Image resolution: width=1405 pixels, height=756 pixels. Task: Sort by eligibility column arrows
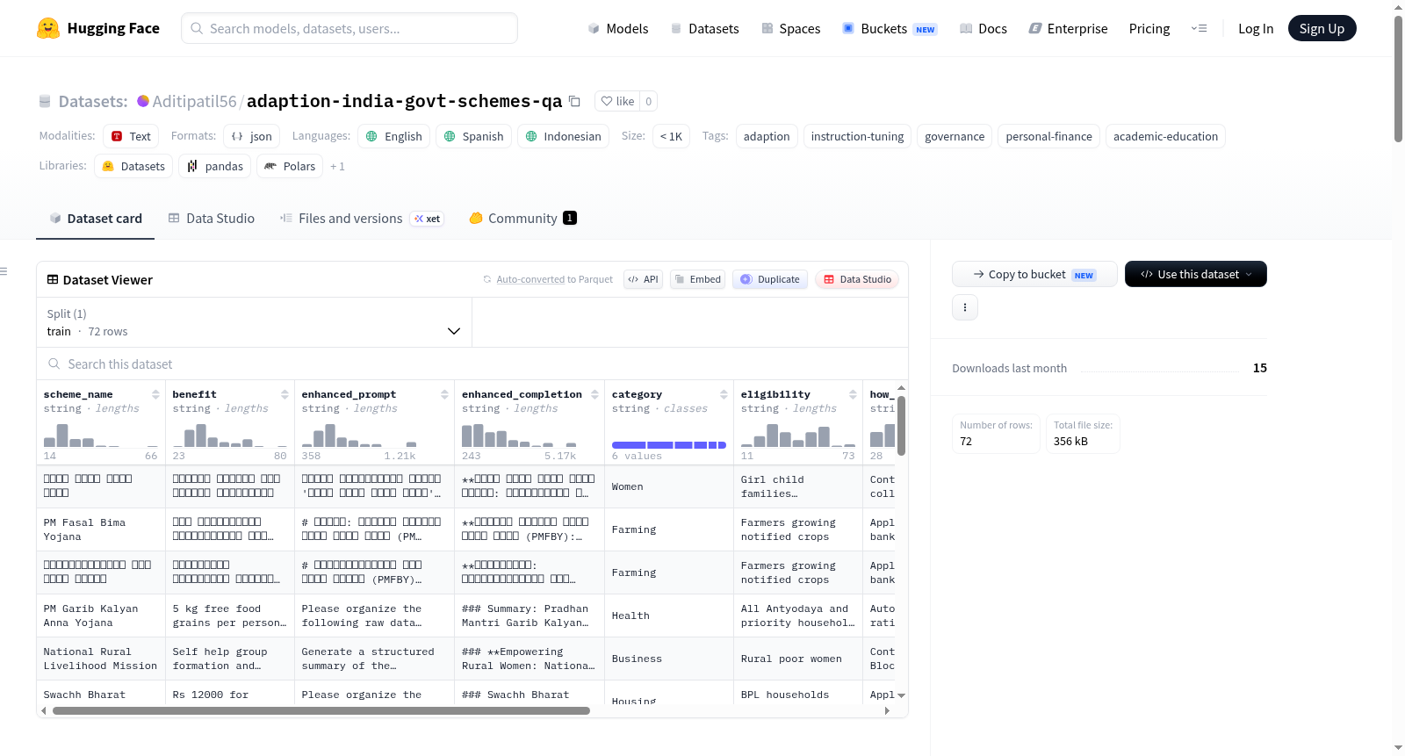[x=853, y=394]
